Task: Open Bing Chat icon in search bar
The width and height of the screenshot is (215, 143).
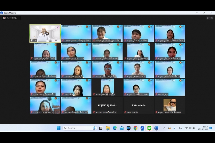Action: pyautogui.click(x=95, y=128)
